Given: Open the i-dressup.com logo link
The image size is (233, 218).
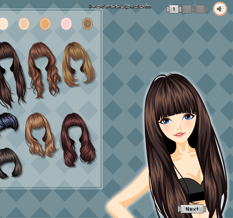Looking at the screenshot, I should click(x=120, y=7).
